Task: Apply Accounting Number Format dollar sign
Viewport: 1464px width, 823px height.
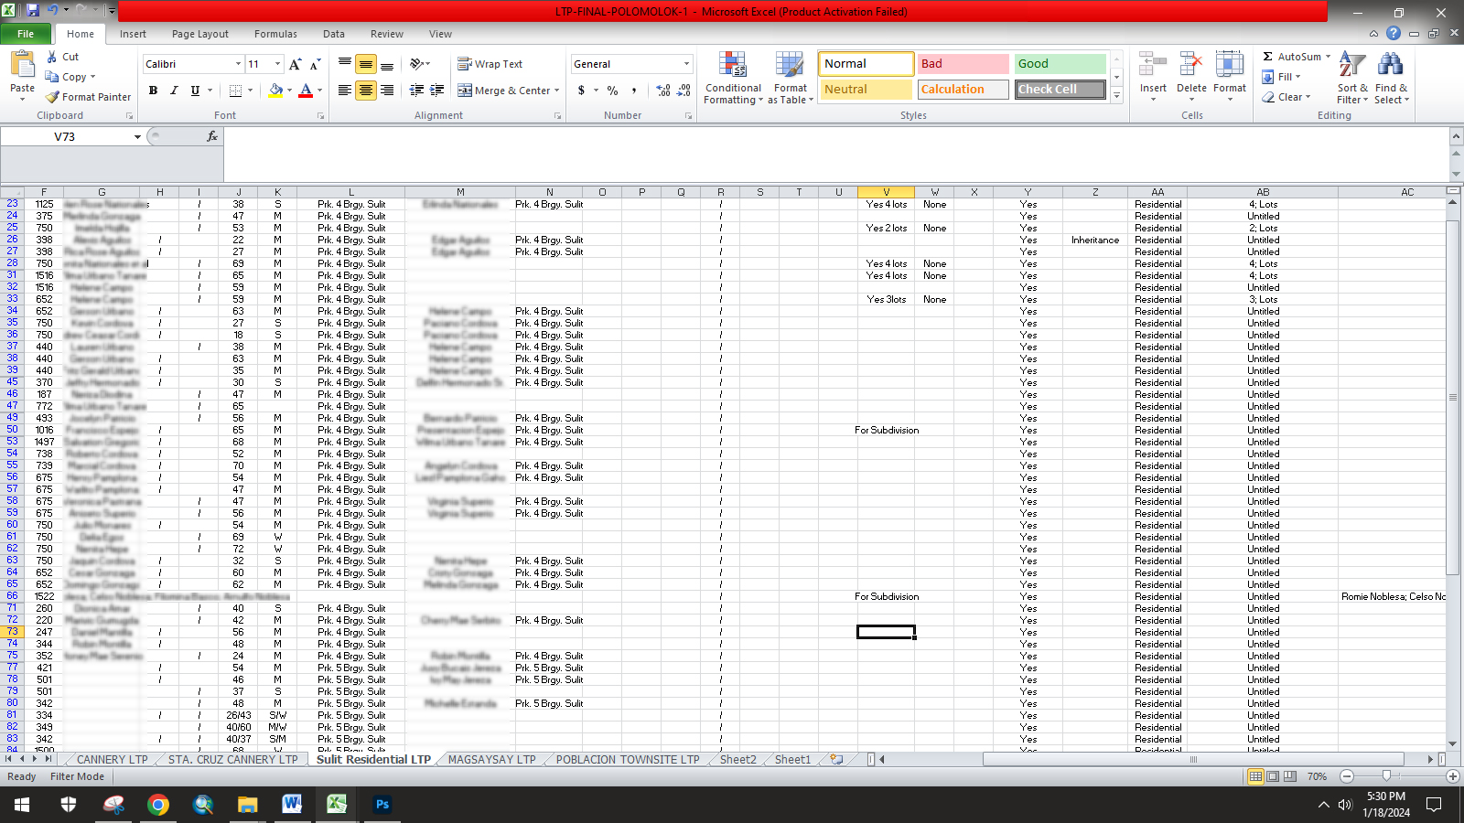Action: [x=581, y=91]
